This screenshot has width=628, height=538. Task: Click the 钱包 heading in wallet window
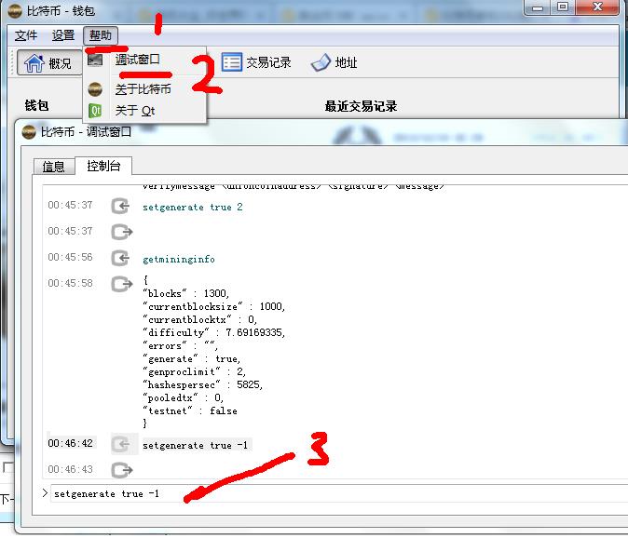coord(37,105)
